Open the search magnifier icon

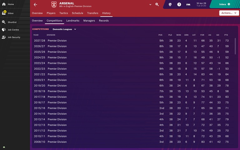[x=157, y=5]
